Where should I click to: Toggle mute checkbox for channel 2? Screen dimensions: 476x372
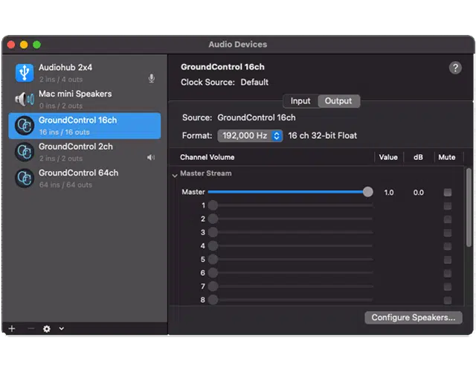point(448,219)
